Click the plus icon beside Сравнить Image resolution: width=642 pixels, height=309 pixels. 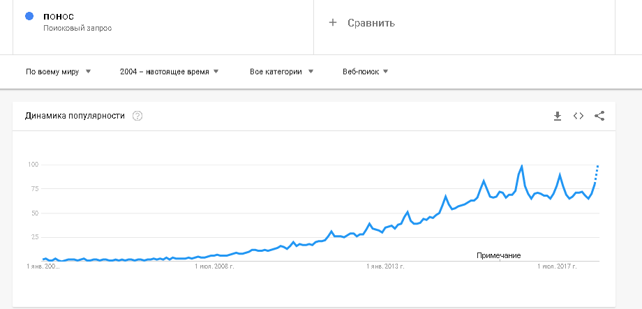click(333, 22)
